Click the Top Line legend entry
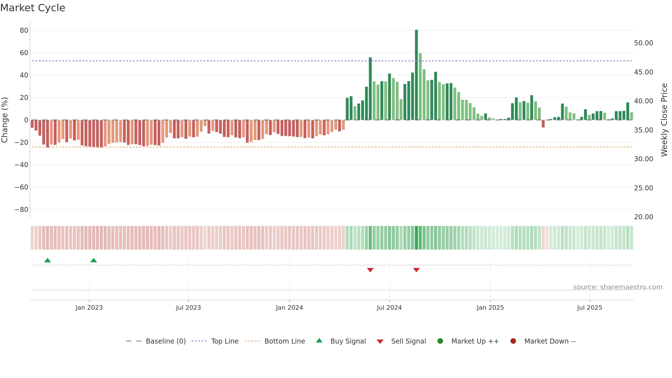 tap(215, 341)
